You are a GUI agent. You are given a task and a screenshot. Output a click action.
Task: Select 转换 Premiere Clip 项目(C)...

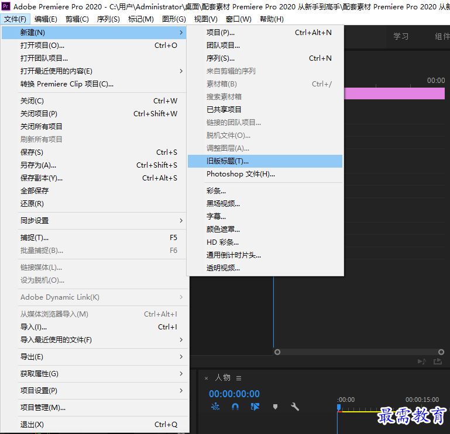94,84
